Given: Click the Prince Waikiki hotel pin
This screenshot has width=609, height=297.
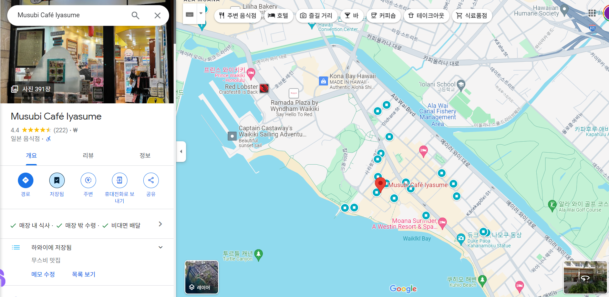Looking at the screenshot, I should click(251, 73).
